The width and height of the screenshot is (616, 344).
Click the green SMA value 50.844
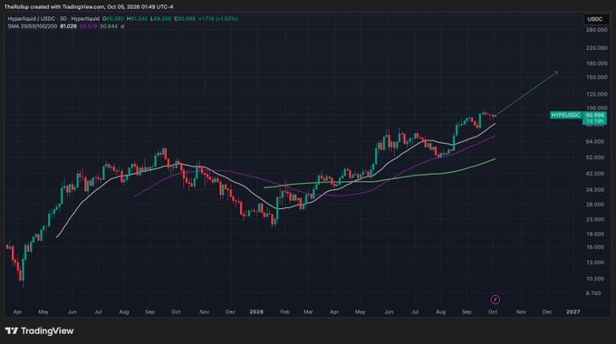click(109, 26)
